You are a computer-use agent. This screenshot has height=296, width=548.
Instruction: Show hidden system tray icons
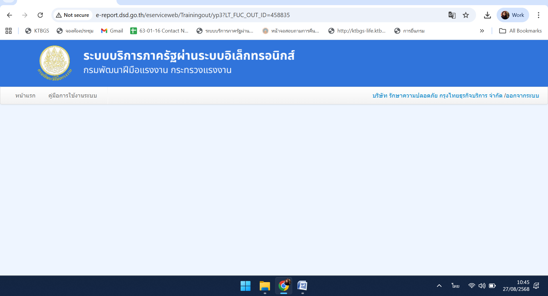coord(439,286)
